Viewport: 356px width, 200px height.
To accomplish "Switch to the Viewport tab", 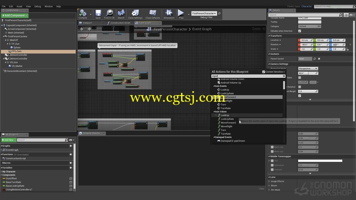I will point(87,23).
